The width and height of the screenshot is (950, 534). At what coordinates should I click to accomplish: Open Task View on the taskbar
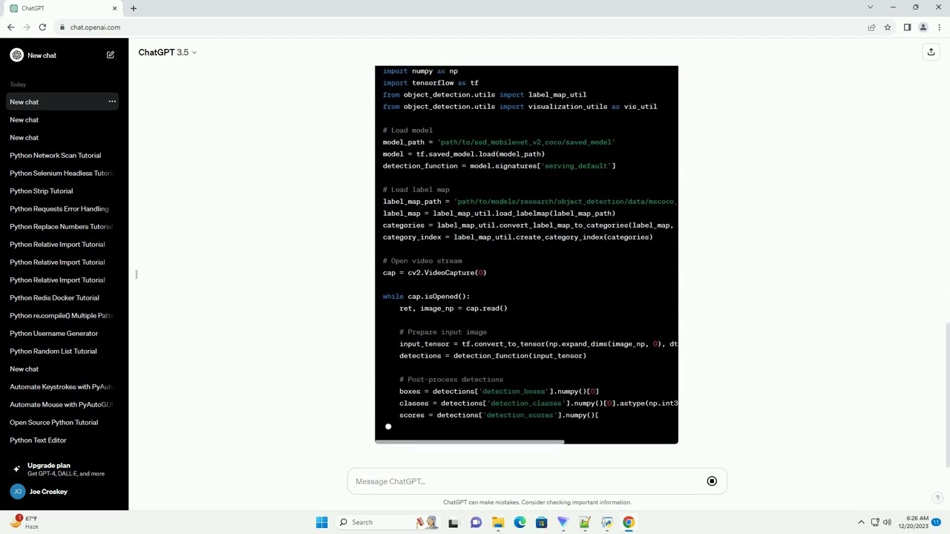[x=453, y=522]
